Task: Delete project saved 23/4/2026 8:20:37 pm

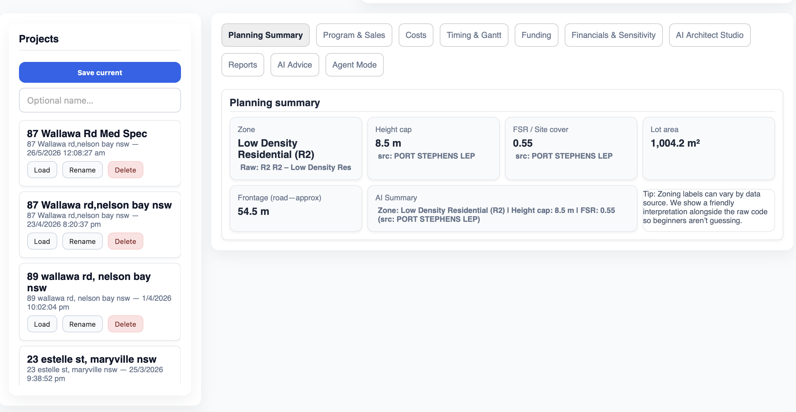Action: (126, 241)
